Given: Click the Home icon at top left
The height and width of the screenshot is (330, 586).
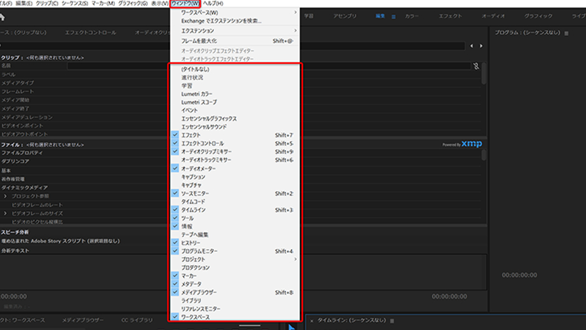Looking at the screenshot, I should (2, 17).
